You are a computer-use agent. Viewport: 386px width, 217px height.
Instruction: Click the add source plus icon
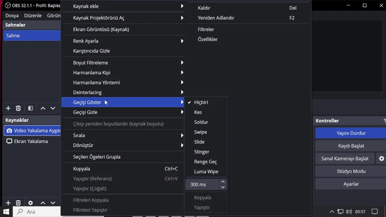[8, 203]
